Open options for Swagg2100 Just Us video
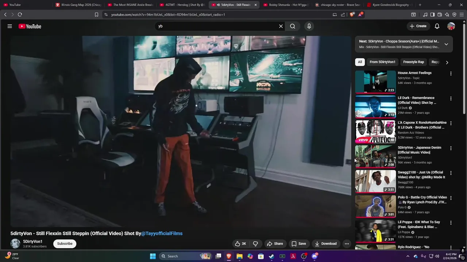Viewport: 467px width, 262px height. click(x=451, y=173)
